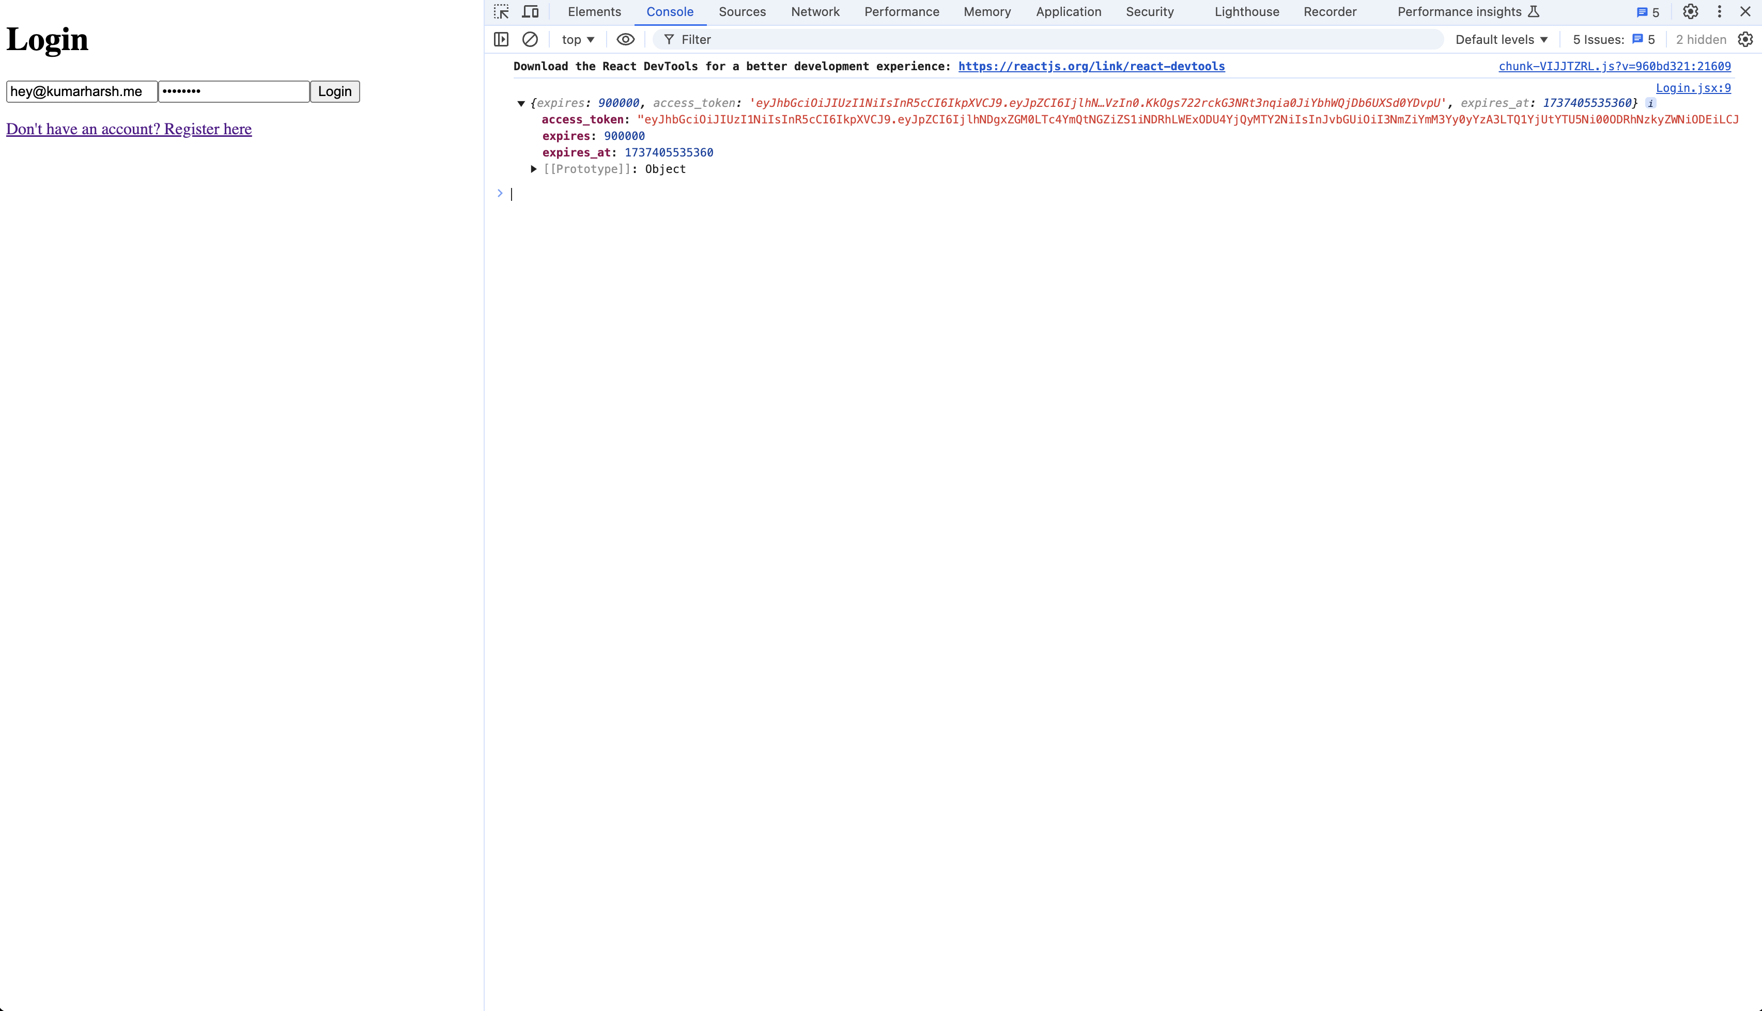The image size is (1762, 1011).
Task: Switch to the Network tab
Action: 815,12
